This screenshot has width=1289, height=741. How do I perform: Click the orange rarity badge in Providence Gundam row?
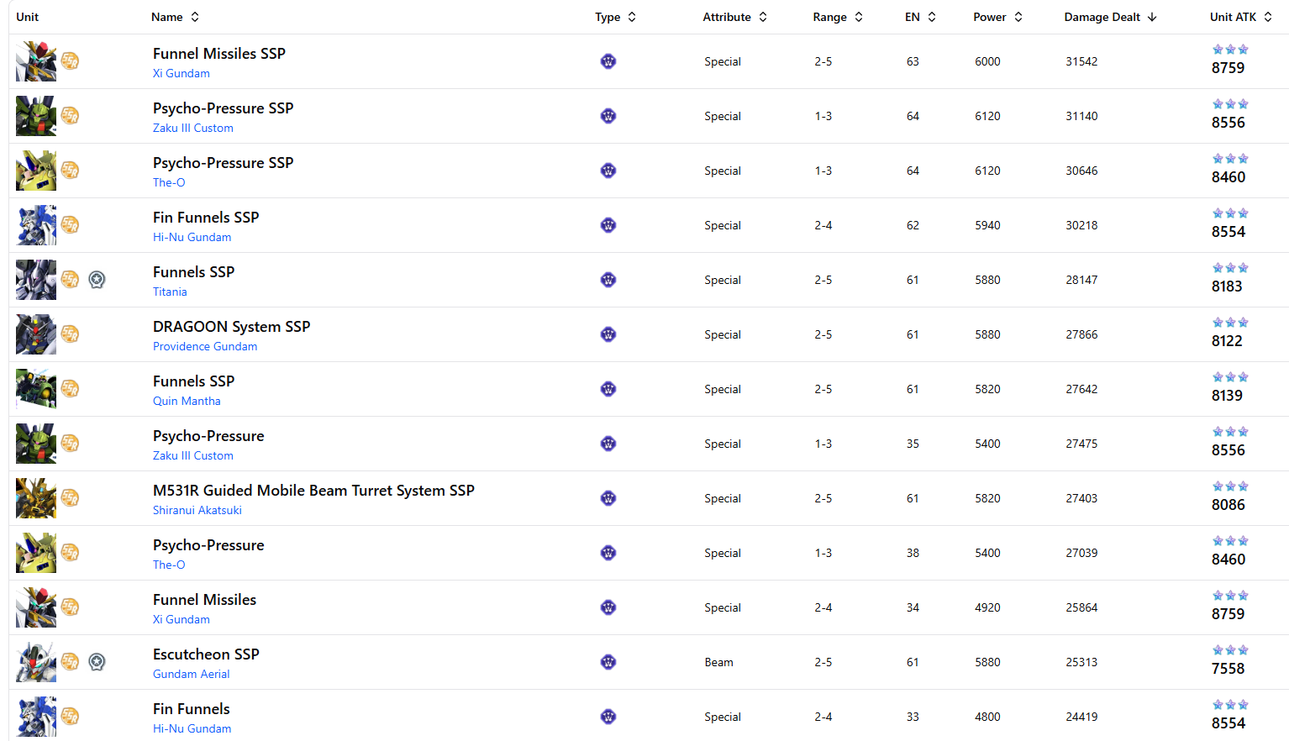[x=71, y=334]
